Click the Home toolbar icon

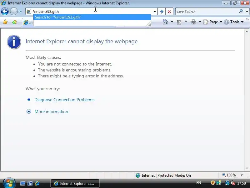[x=165, y=22]
